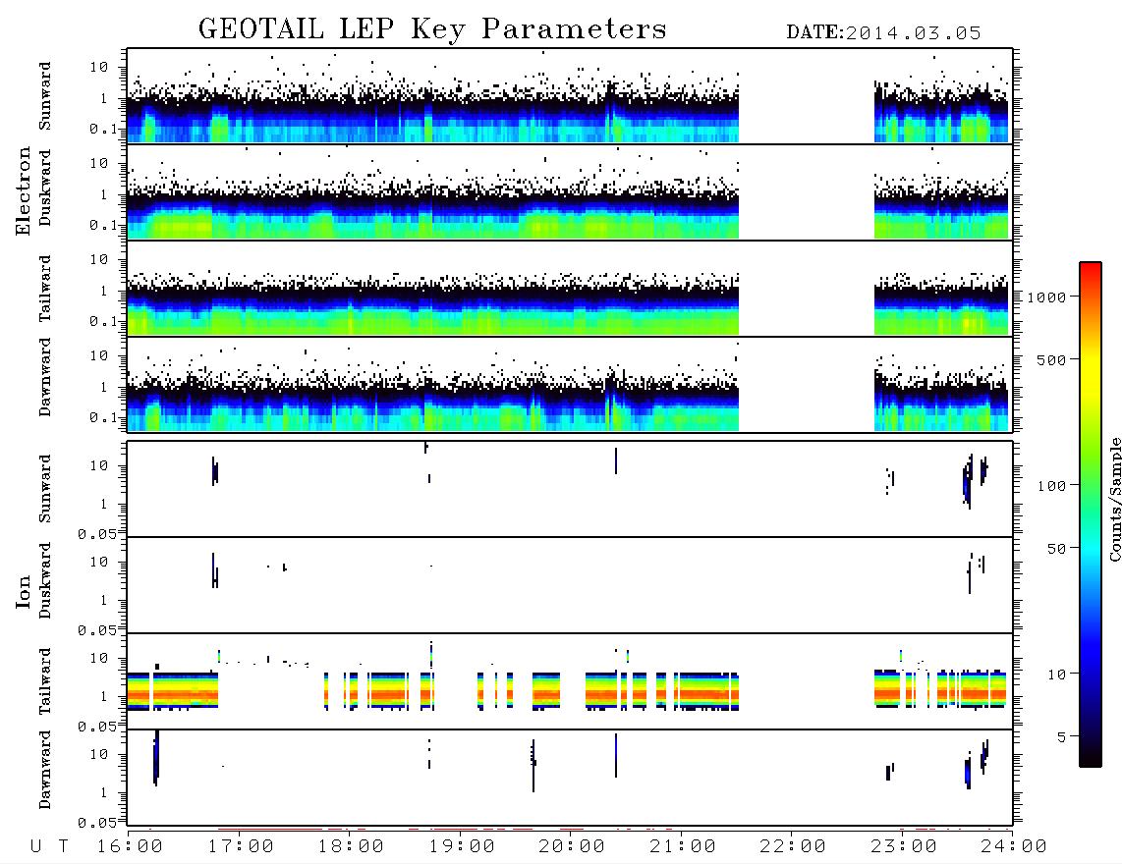Click the "500" colorbar tick value

pos(1051,359)
